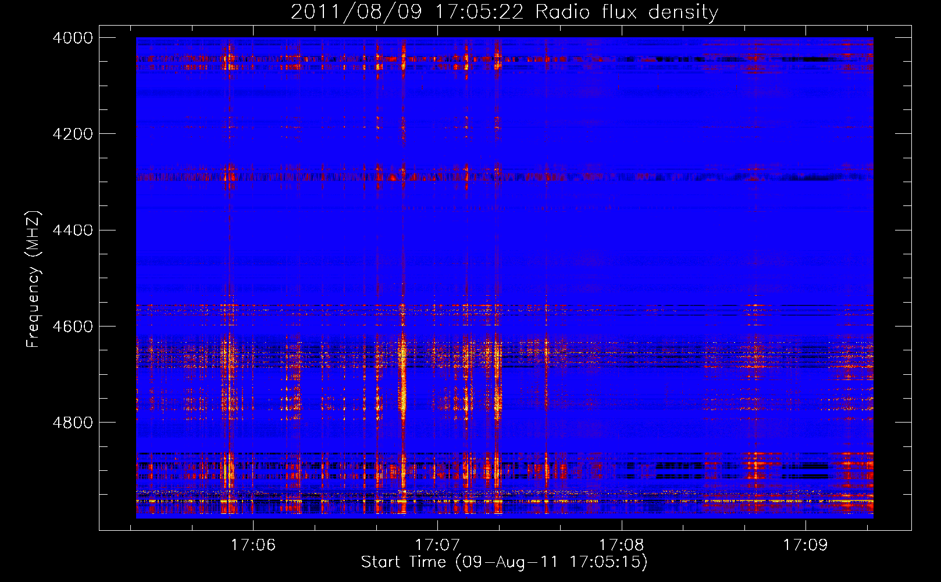The width and height of the screenshot is (941, 582).
Task: Click the 4400 frequency axis label
Action: tap(73, 230)
